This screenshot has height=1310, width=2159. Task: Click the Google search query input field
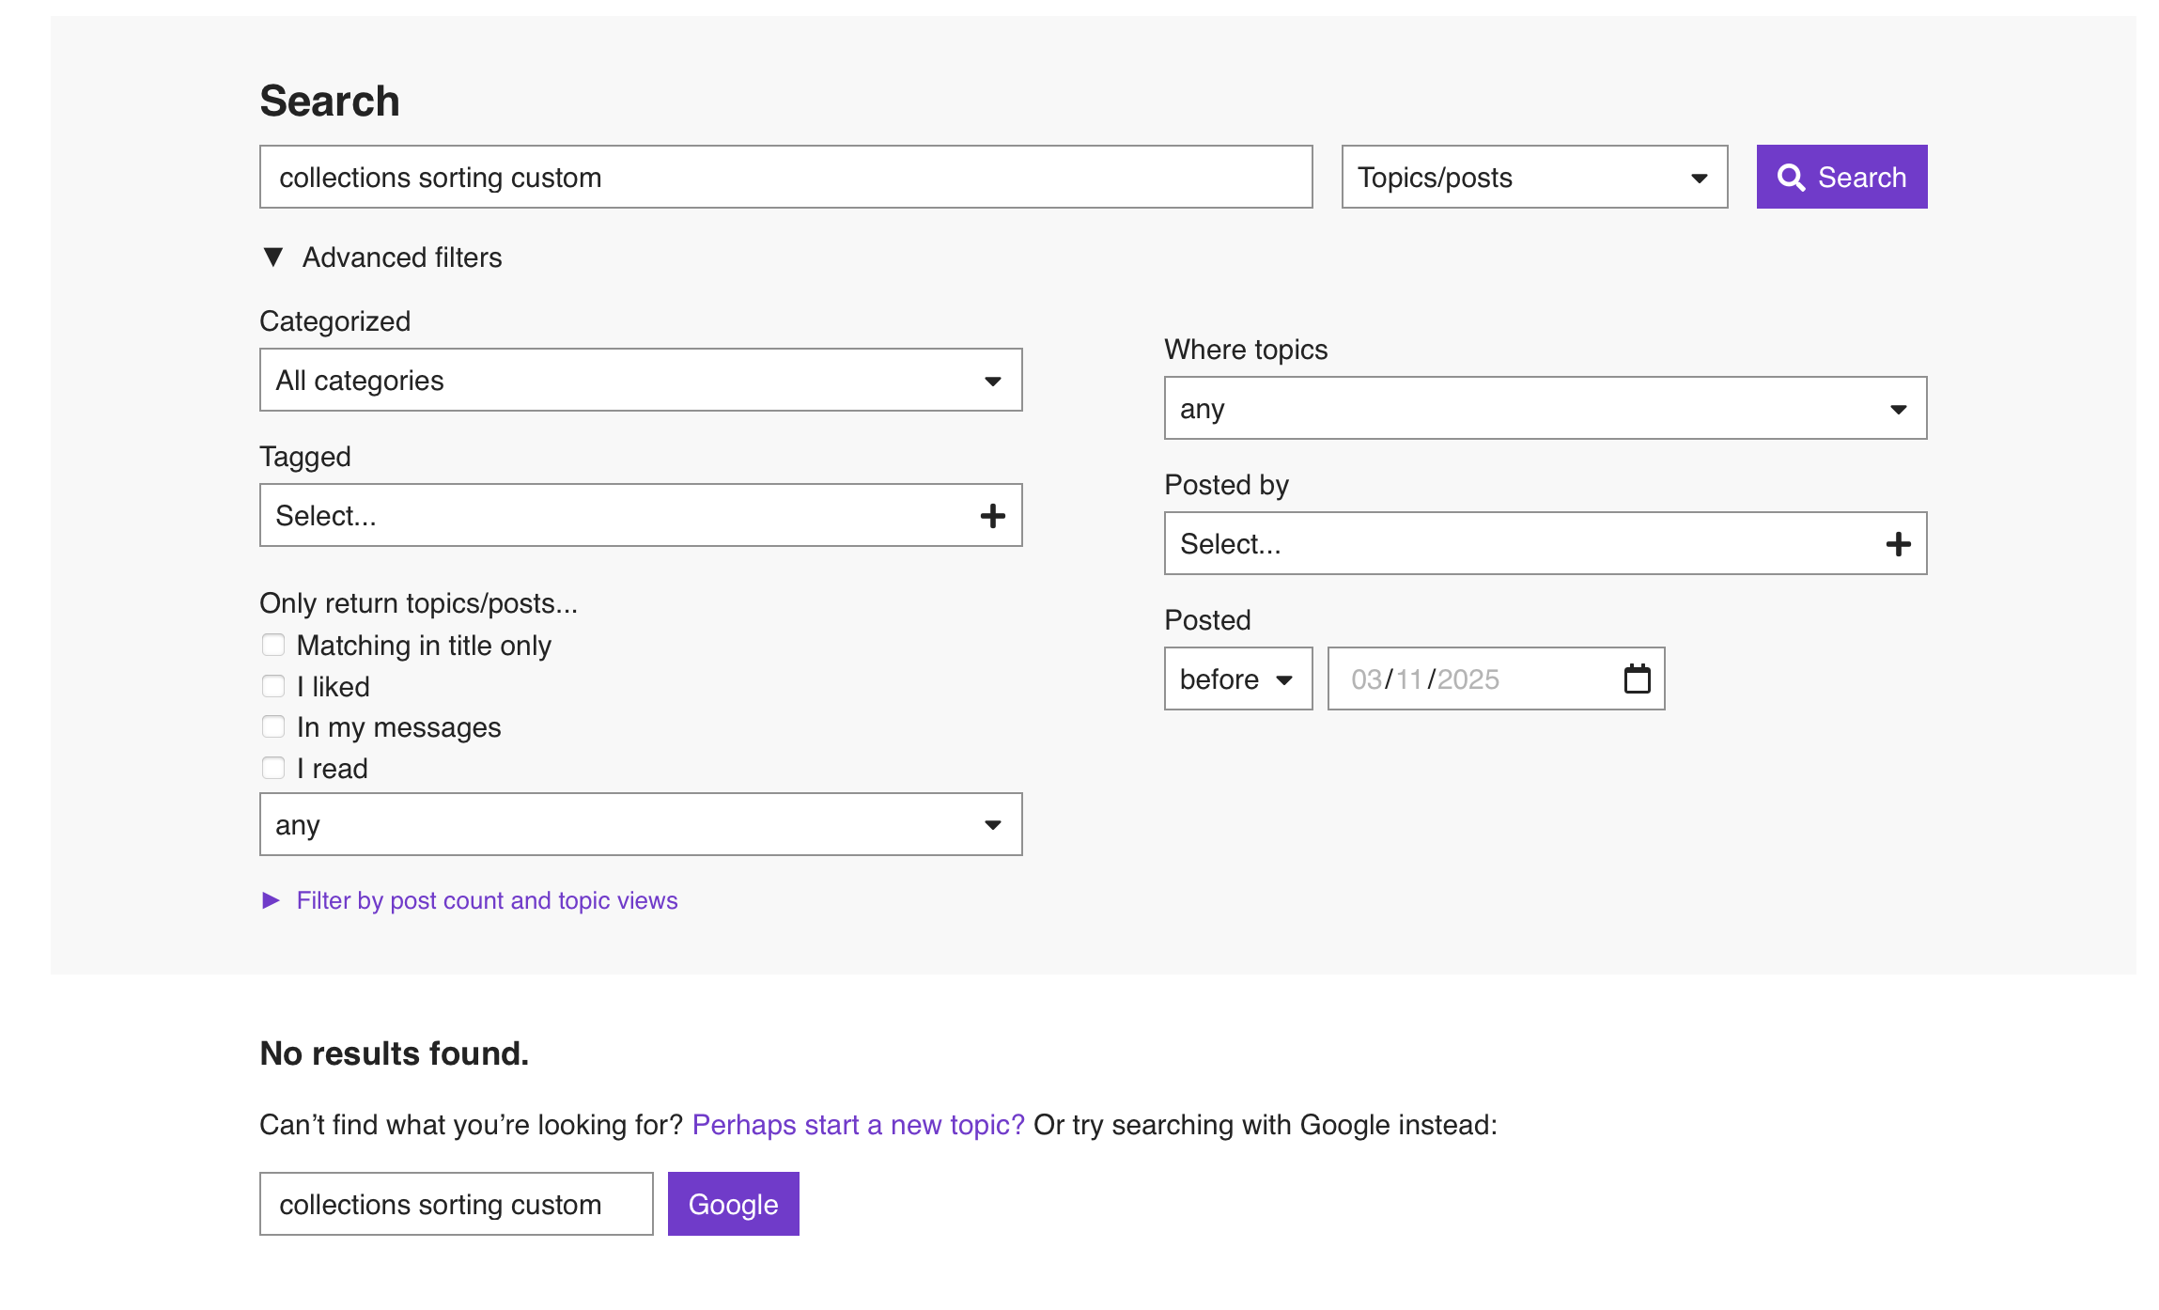tap(456, 1204)
